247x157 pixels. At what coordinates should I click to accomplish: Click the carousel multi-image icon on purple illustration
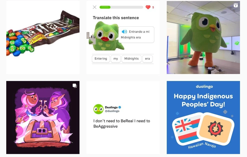pyautogui.click(x=75, y=85)
